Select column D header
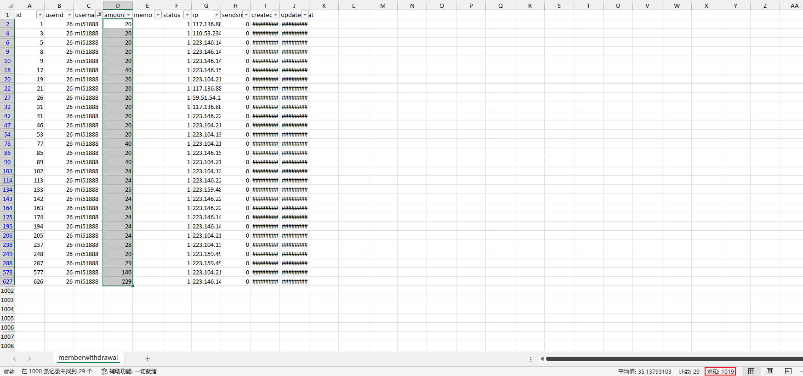Viewport: 803px width, 376px height. click(x=118, y=6)
